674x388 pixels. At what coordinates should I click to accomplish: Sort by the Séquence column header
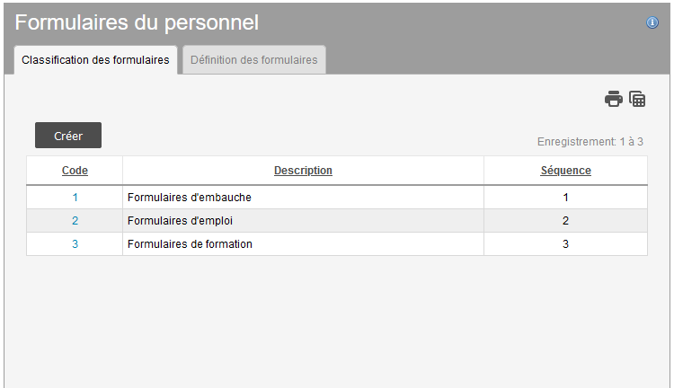[x=565, y=171]
